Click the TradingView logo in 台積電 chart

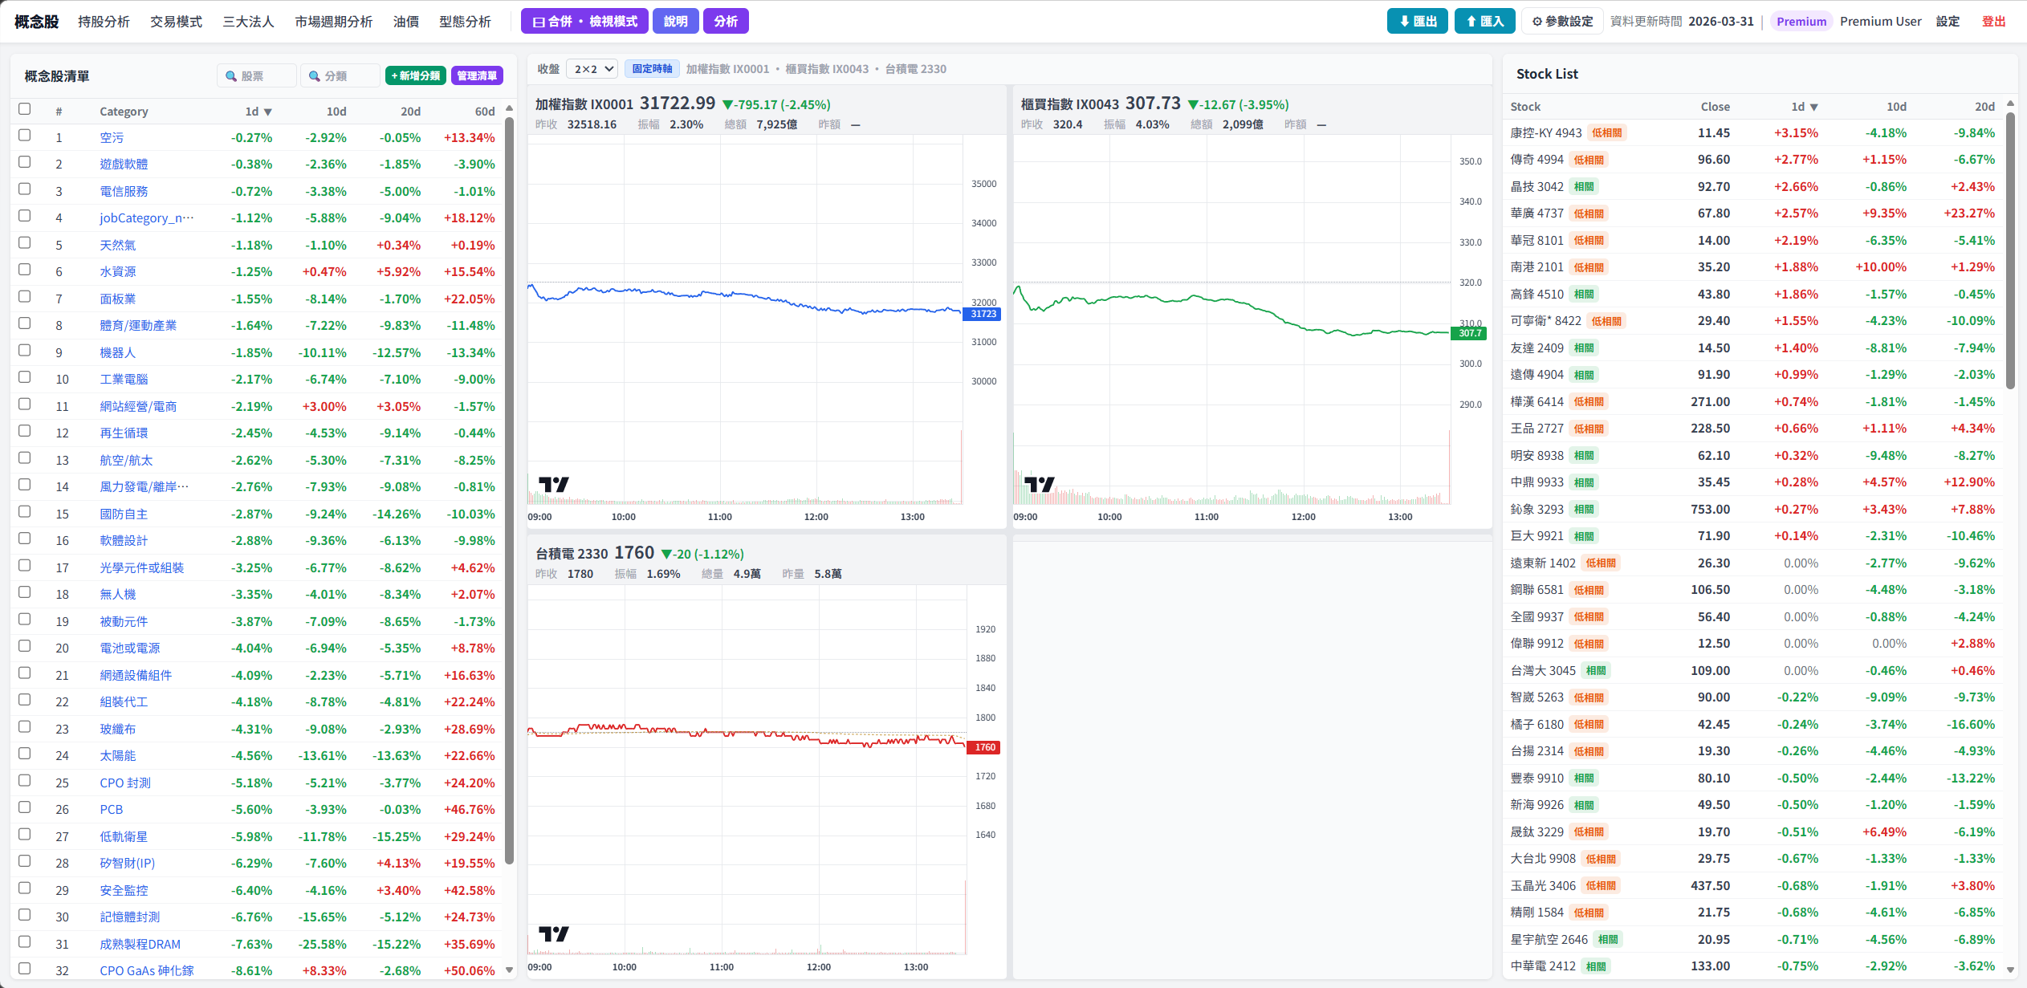pyautogui.click(x=554, y=933)
